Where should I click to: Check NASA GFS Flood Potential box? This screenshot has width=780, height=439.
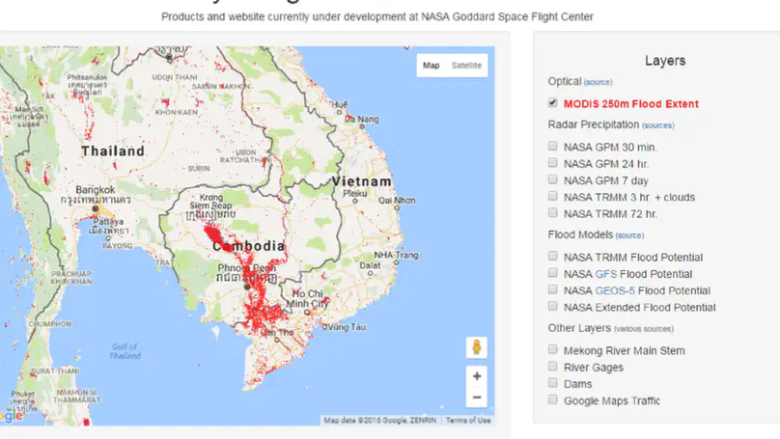click(x=553, y=273)
